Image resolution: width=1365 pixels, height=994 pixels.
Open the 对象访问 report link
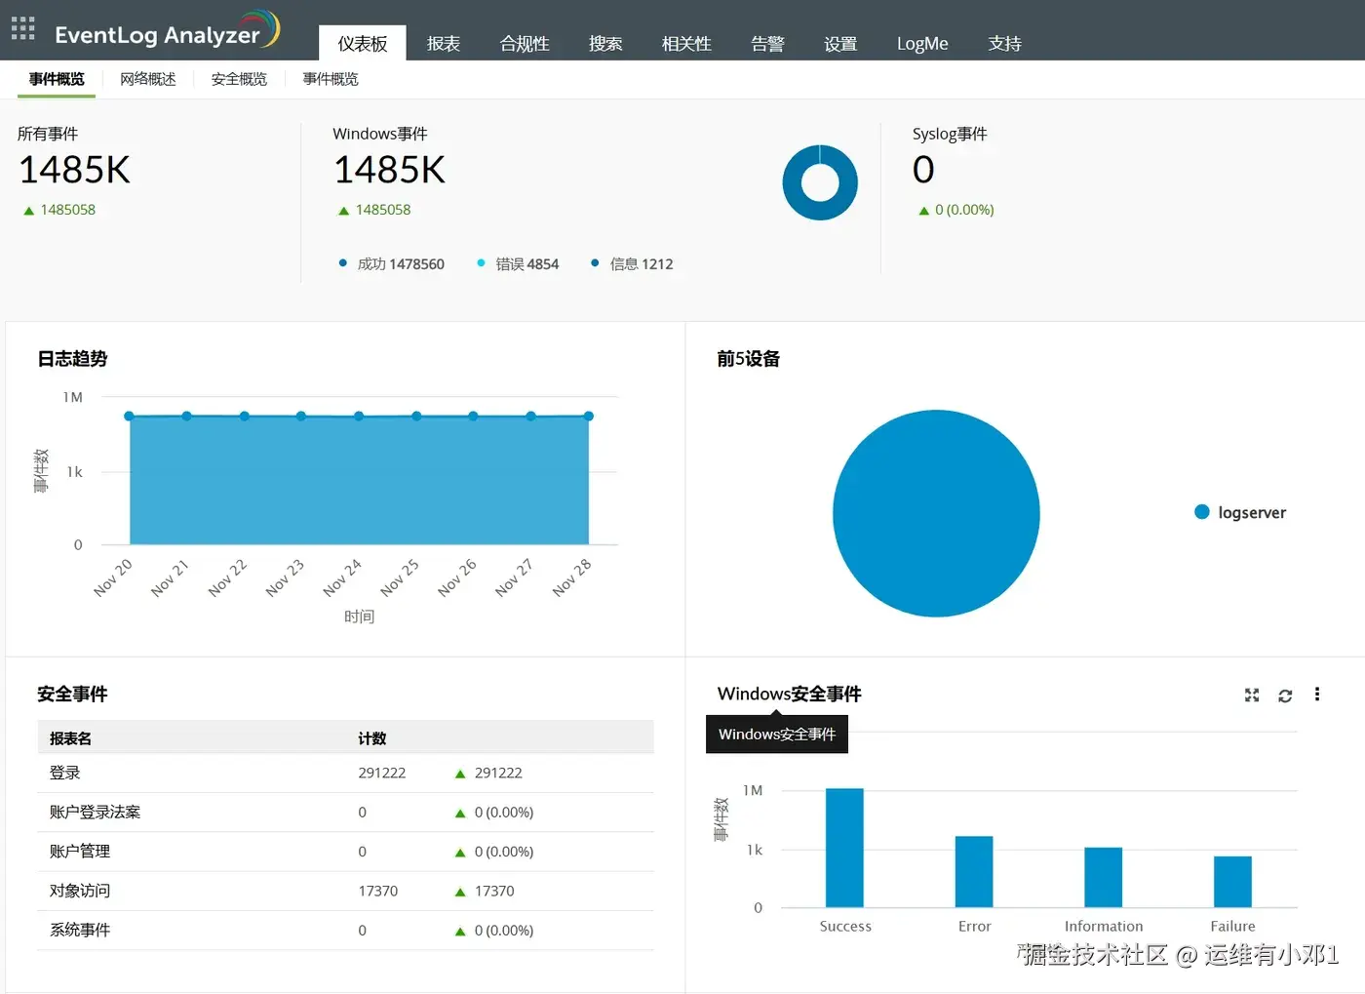click(x=78, y=890)
